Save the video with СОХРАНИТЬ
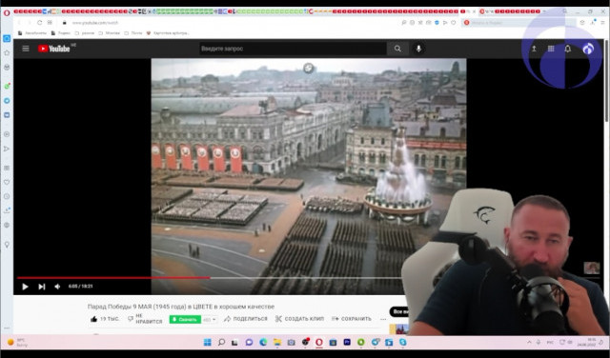This screenshot has width=610, height=358. (x=352, y=319)
